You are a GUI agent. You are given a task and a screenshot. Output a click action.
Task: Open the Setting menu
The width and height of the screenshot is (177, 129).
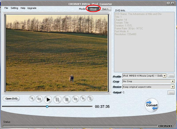pyautogui.click(x=15, y=8)
